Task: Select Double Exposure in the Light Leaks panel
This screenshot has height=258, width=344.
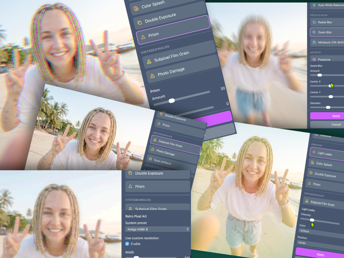Action: point(326,175)
